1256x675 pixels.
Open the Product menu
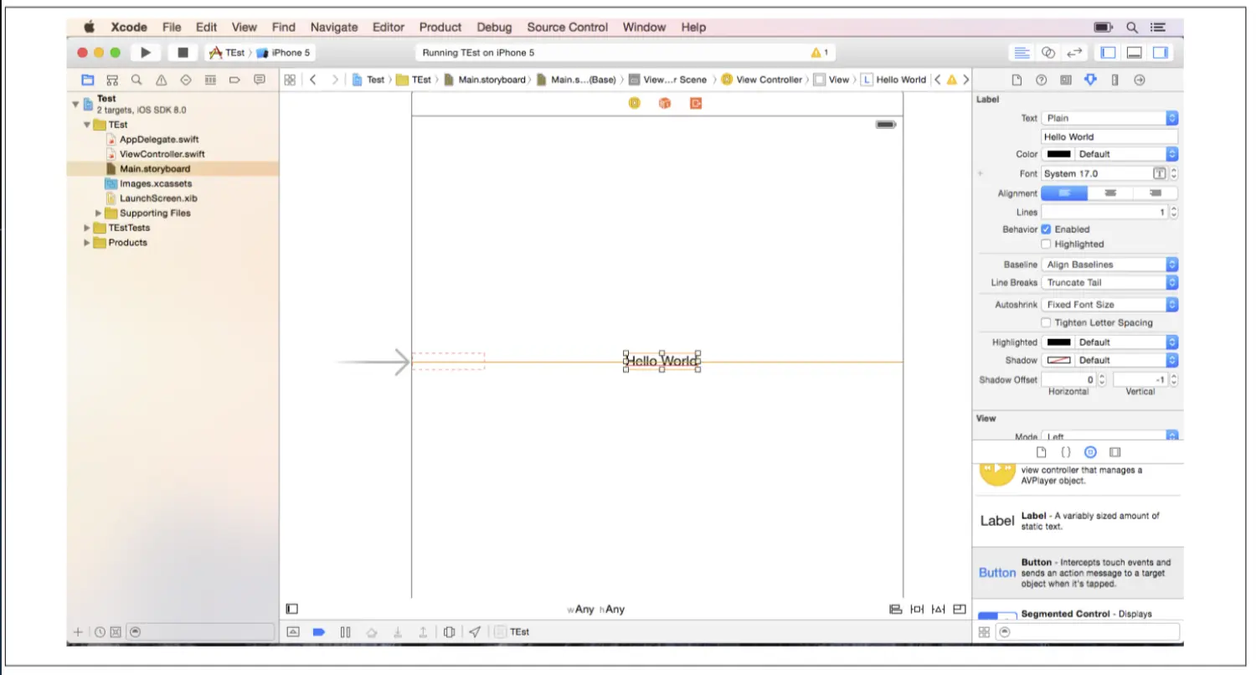click(x=440, y=27)
